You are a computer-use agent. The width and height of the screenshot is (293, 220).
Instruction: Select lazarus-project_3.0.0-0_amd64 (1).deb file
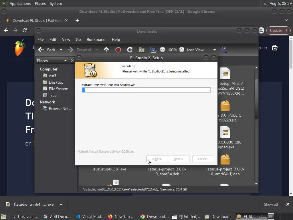click(225, 172)
